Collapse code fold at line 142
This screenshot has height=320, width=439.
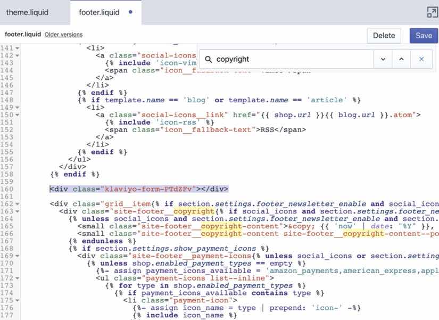(17, 55)
